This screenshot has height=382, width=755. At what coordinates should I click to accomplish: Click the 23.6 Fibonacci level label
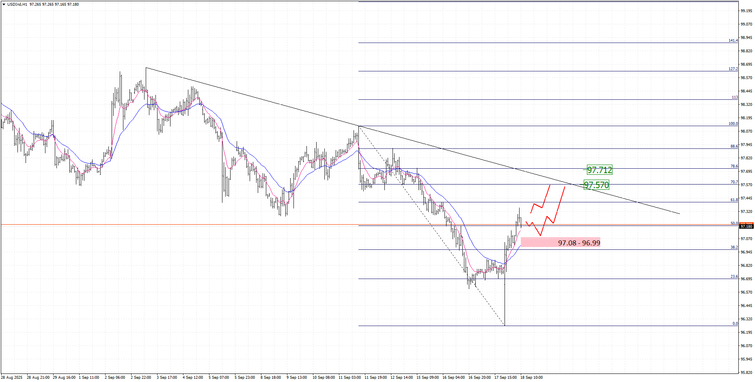(x=734, y=277)
